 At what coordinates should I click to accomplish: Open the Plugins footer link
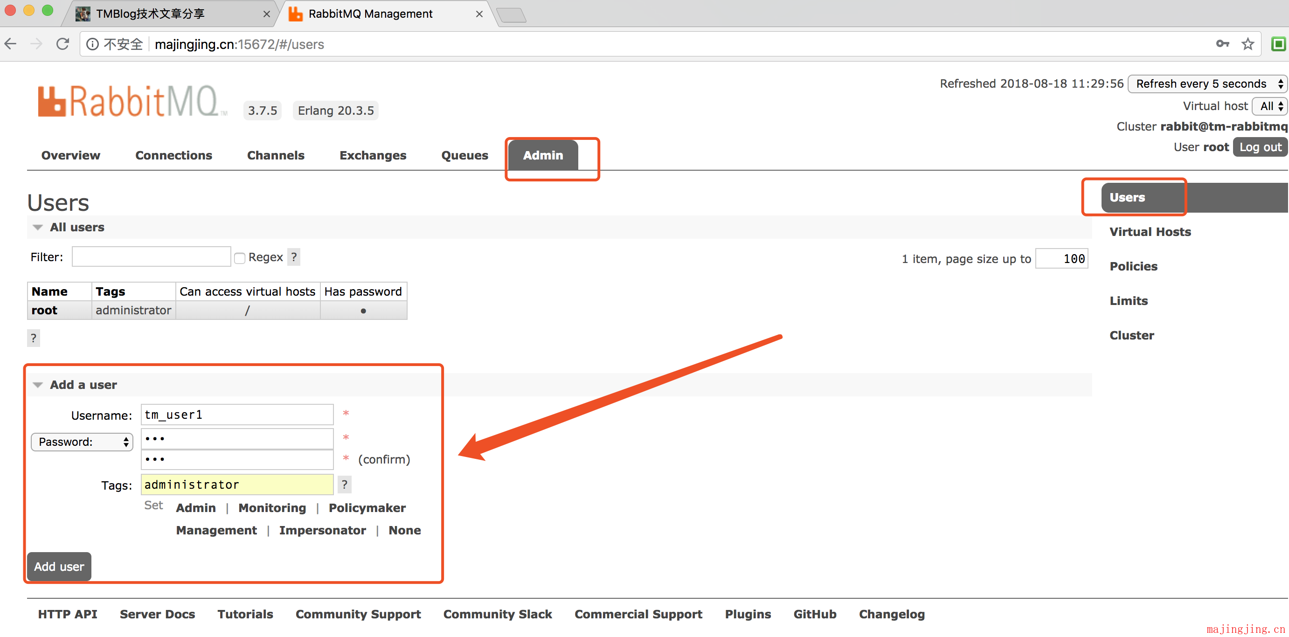[x=748, y=614]
